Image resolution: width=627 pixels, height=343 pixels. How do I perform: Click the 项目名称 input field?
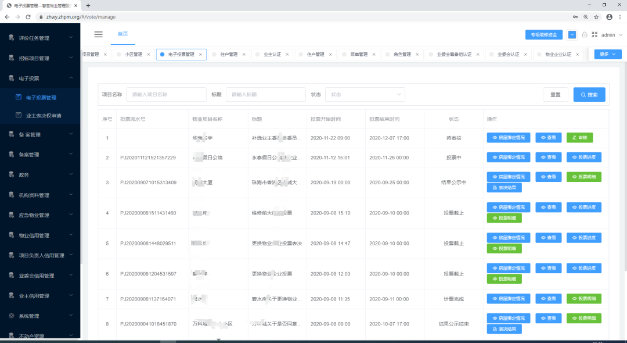click(166, 95)
